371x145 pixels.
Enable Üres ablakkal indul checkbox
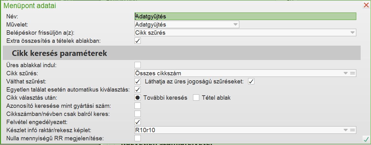[137, 65]
